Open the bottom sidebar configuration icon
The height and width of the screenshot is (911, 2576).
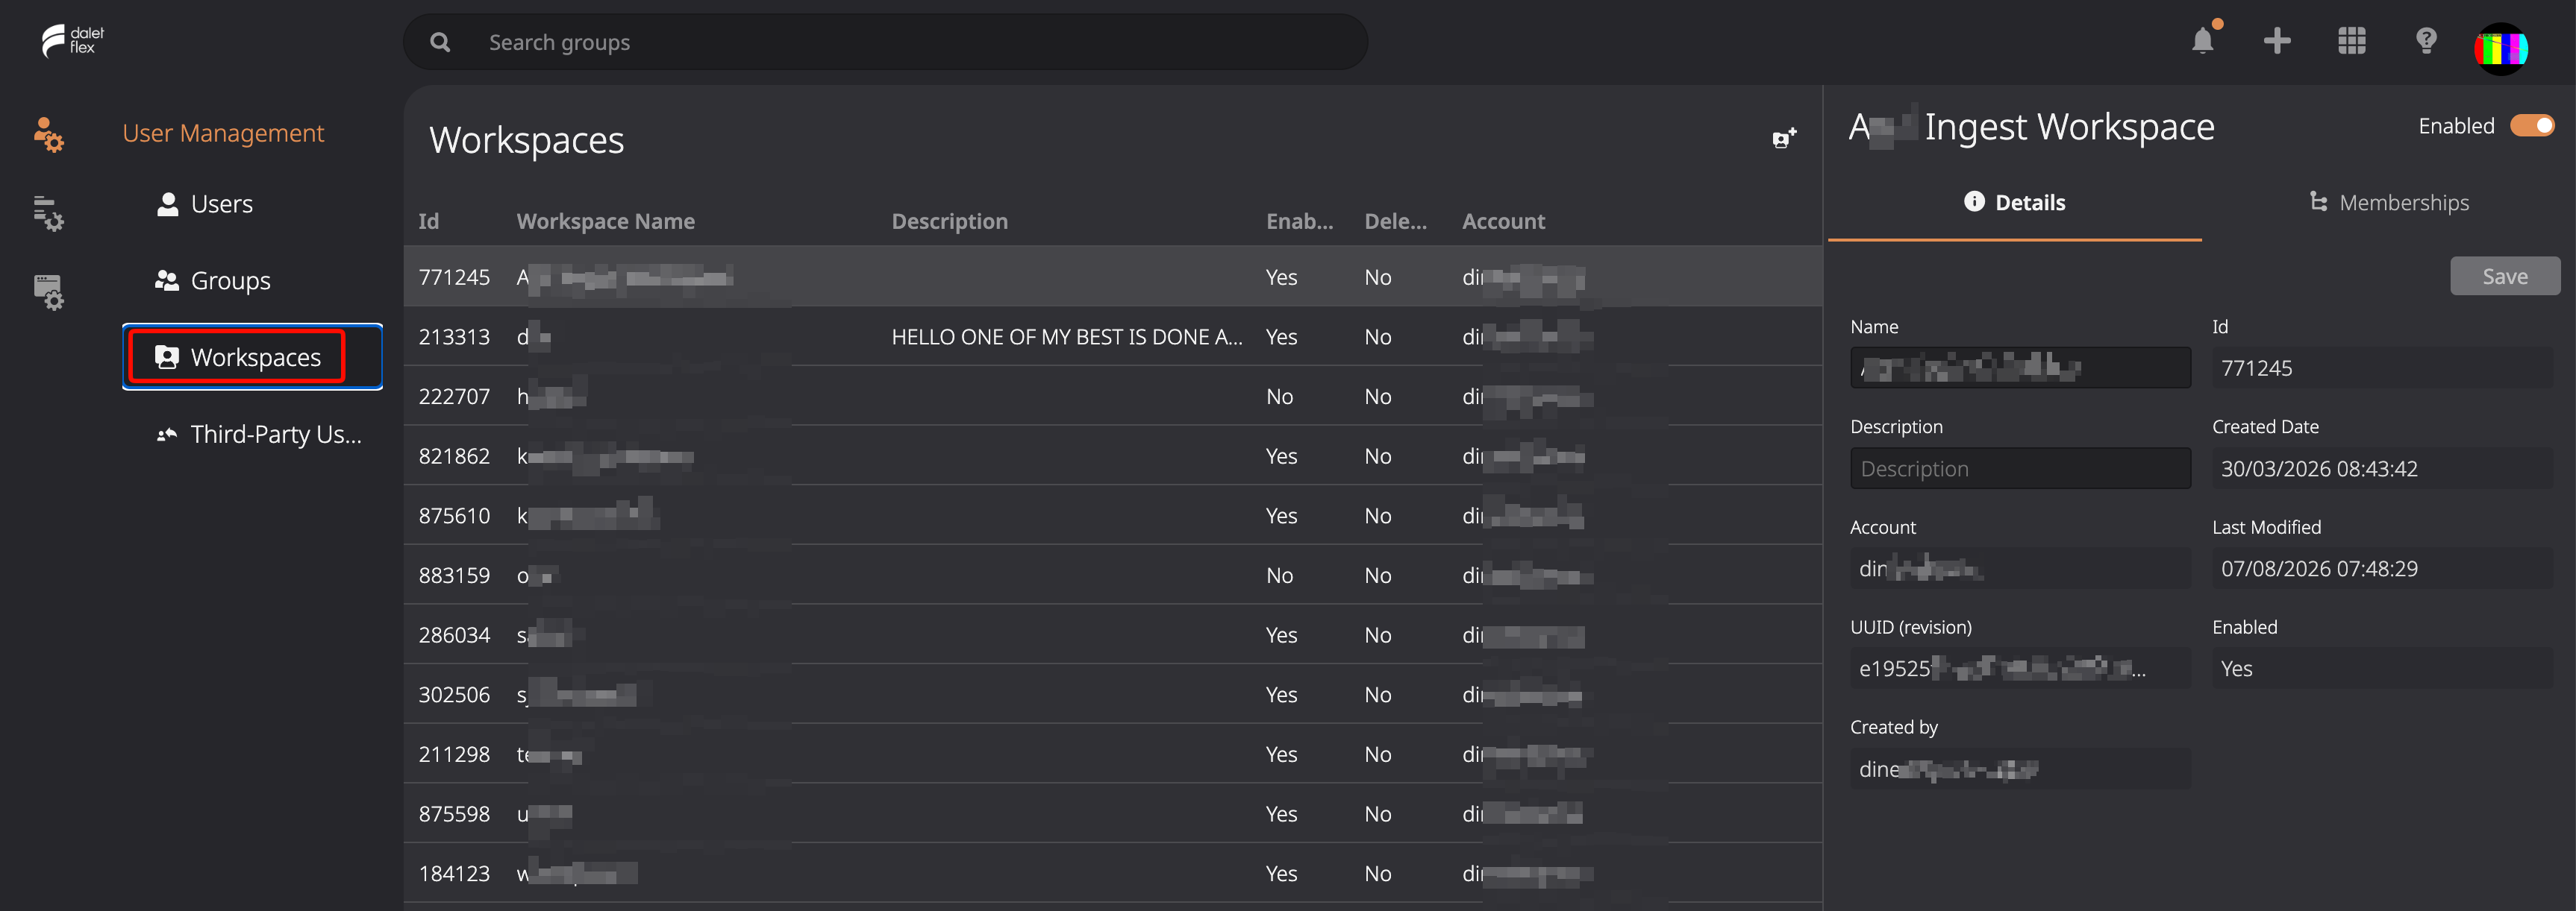[x=48, y=291]
